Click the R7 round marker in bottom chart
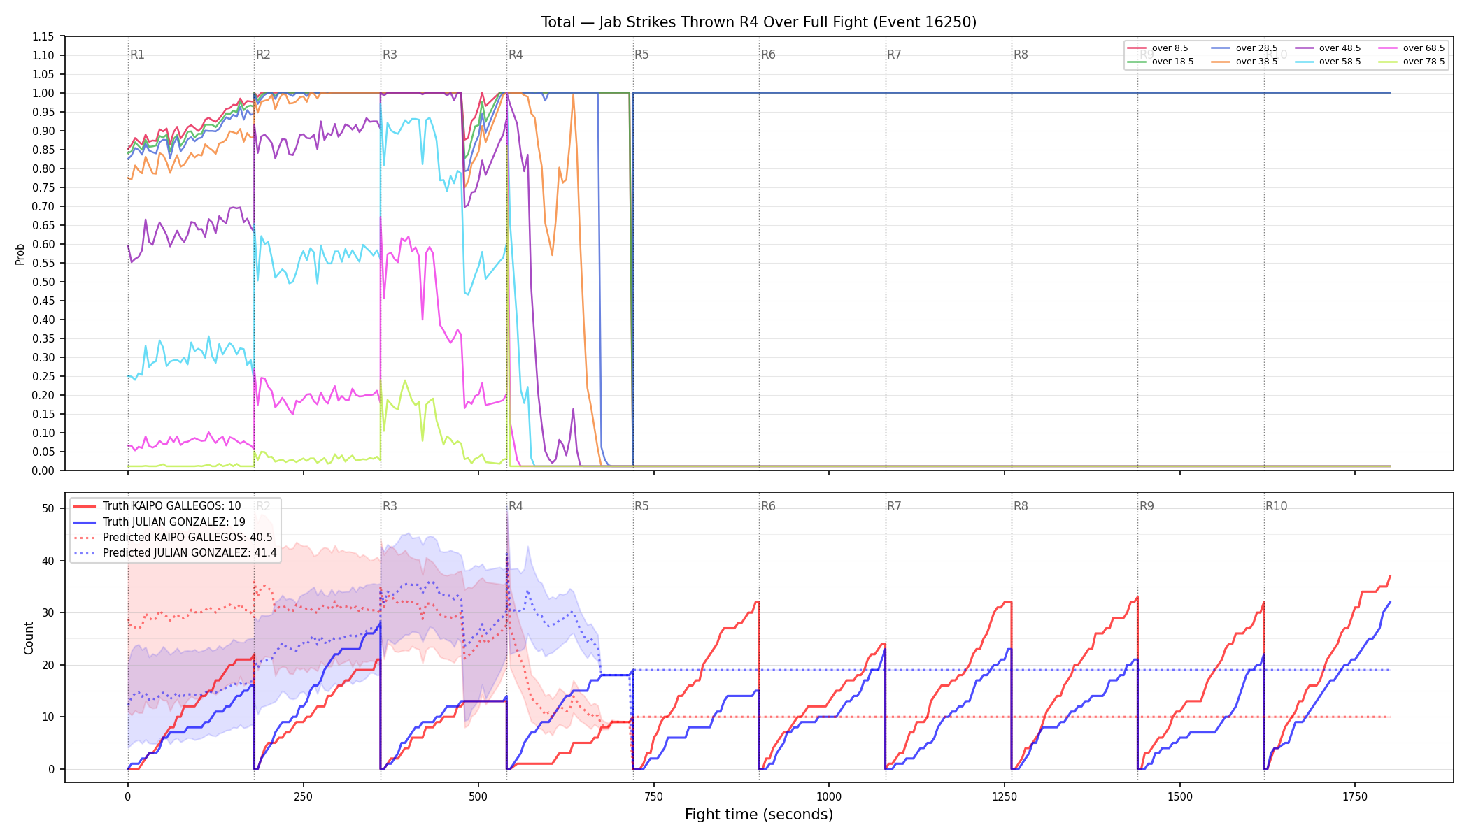 coord(894,506)
